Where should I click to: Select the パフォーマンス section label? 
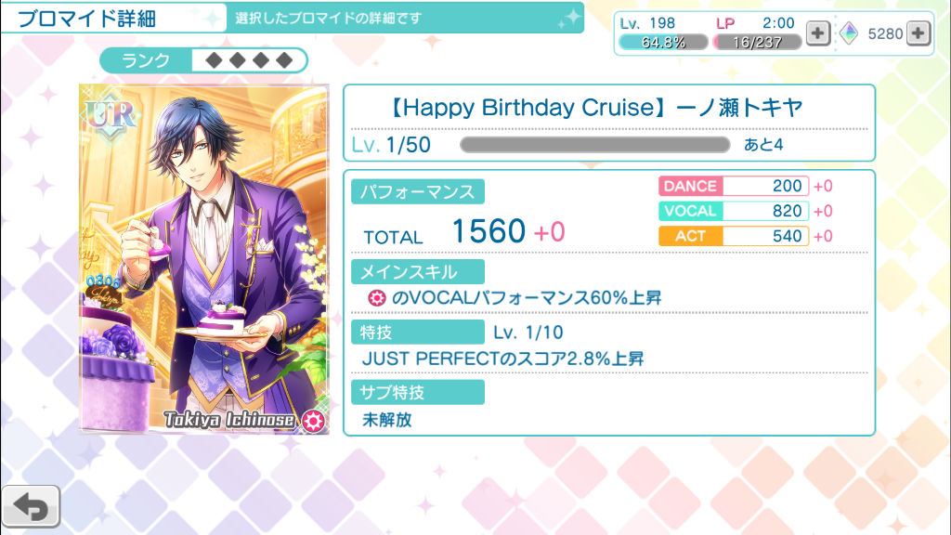[x=417, y=191]
